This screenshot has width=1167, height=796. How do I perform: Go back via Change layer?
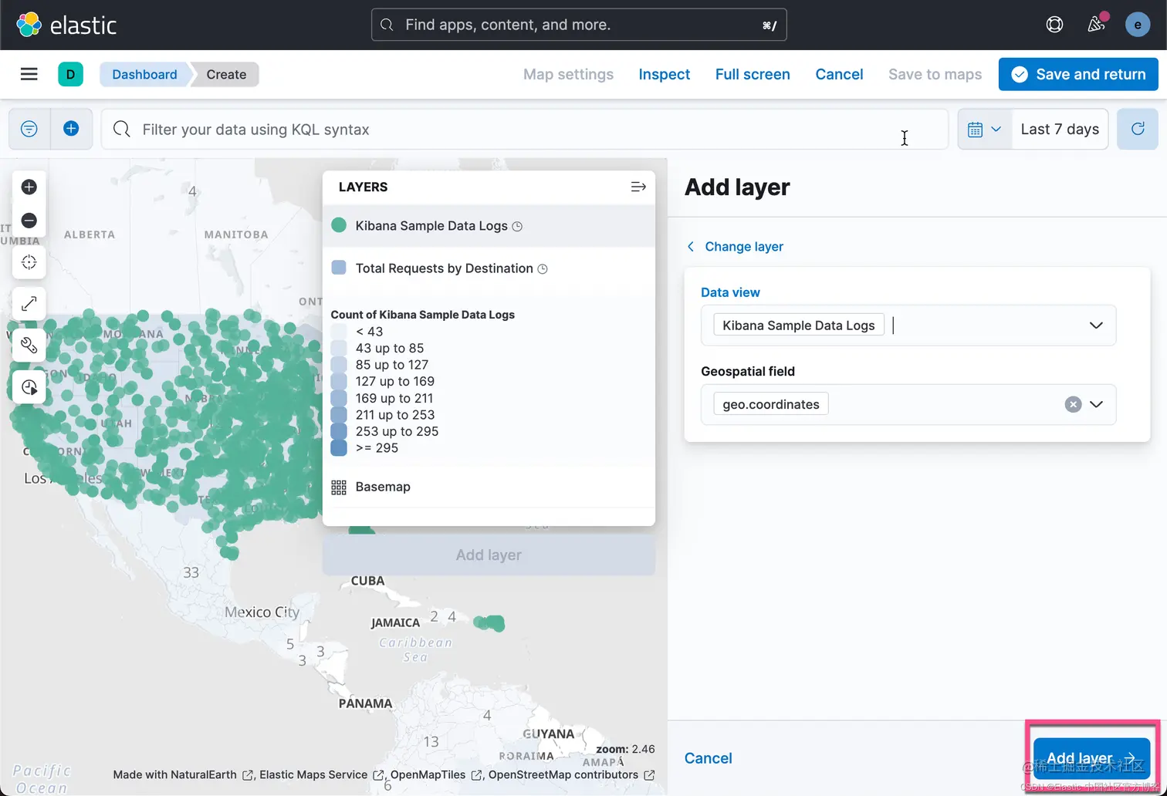[x=735, y=246]
